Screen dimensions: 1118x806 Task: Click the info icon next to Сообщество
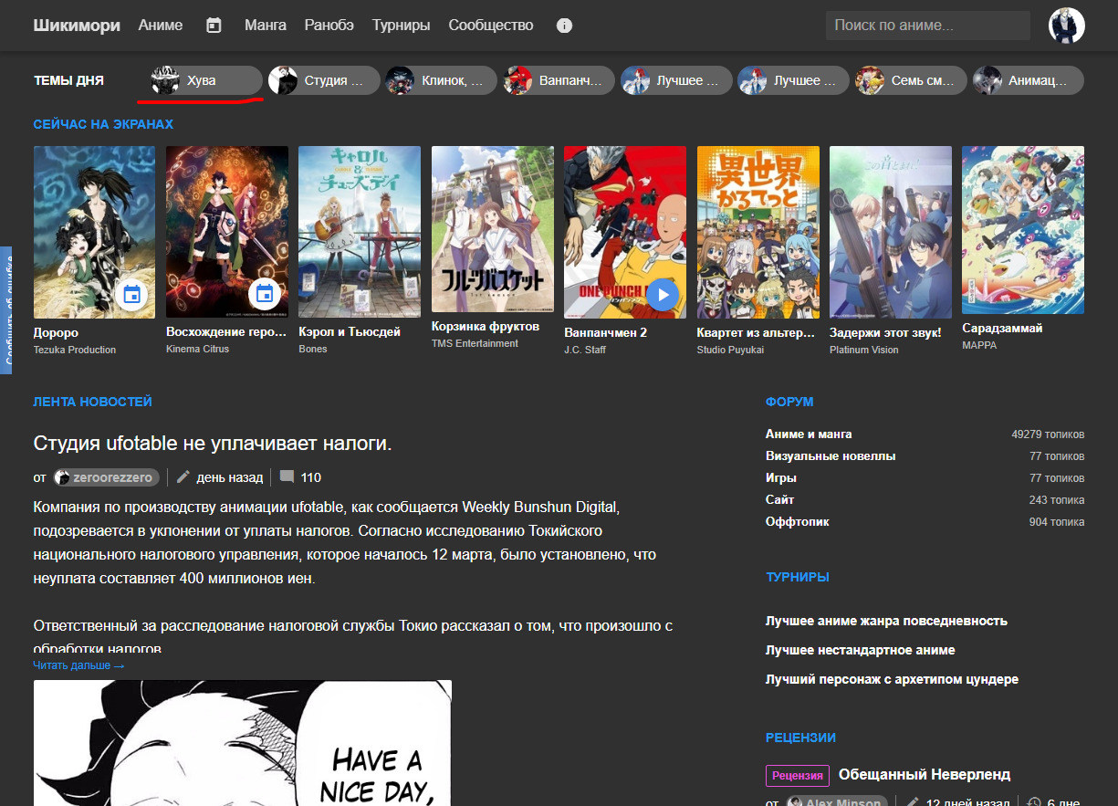point(564,26)
